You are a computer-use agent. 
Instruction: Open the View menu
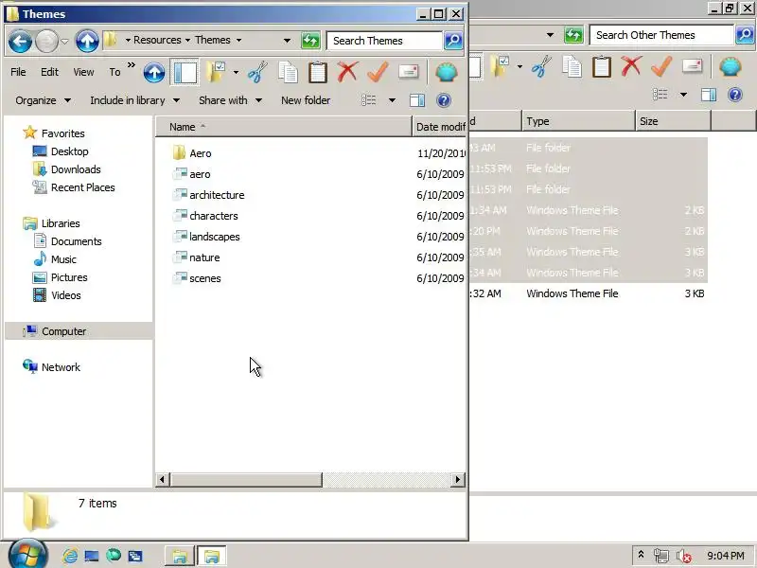83,72
